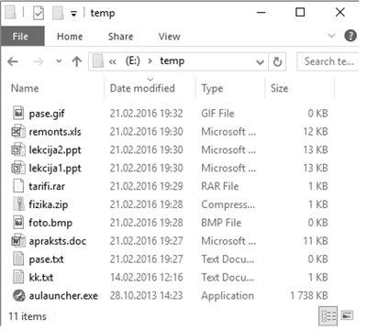Select the fizika.zip compressed folder icon
This screenshot has width=367, height=330.
(18, 204)
